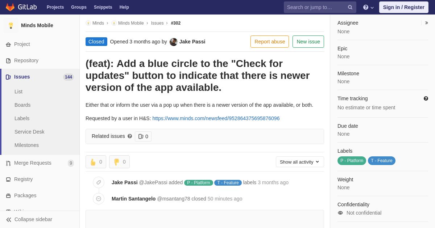Open the Help question-mark menu

pos(368,7)
